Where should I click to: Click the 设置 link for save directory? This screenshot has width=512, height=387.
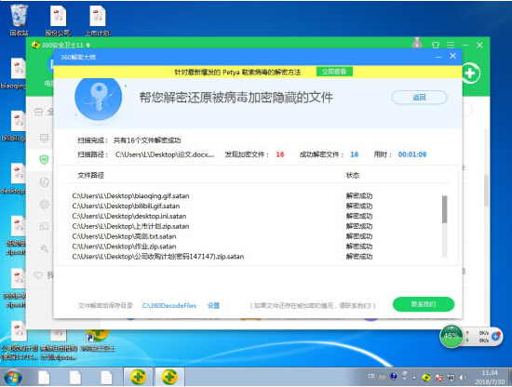pos(213,305)
